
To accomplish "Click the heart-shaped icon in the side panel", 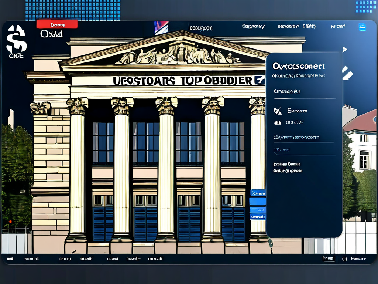I will point(278,111).
